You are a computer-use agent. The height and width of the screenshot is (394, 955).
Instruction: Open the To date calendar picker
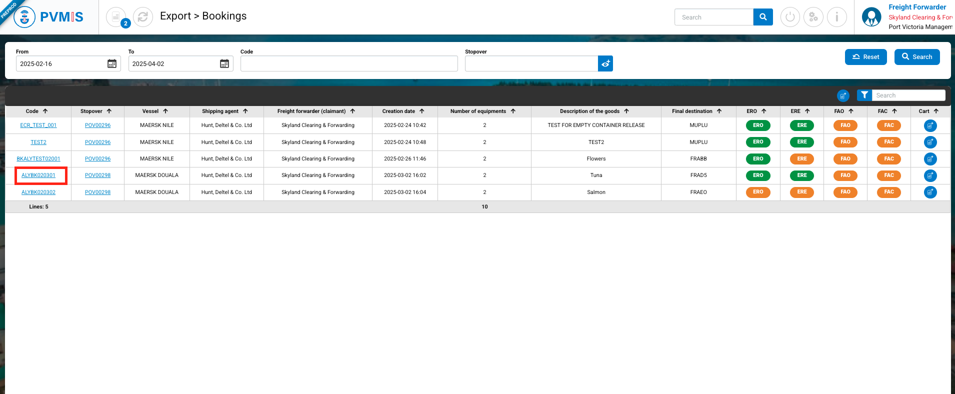(224, 63)
